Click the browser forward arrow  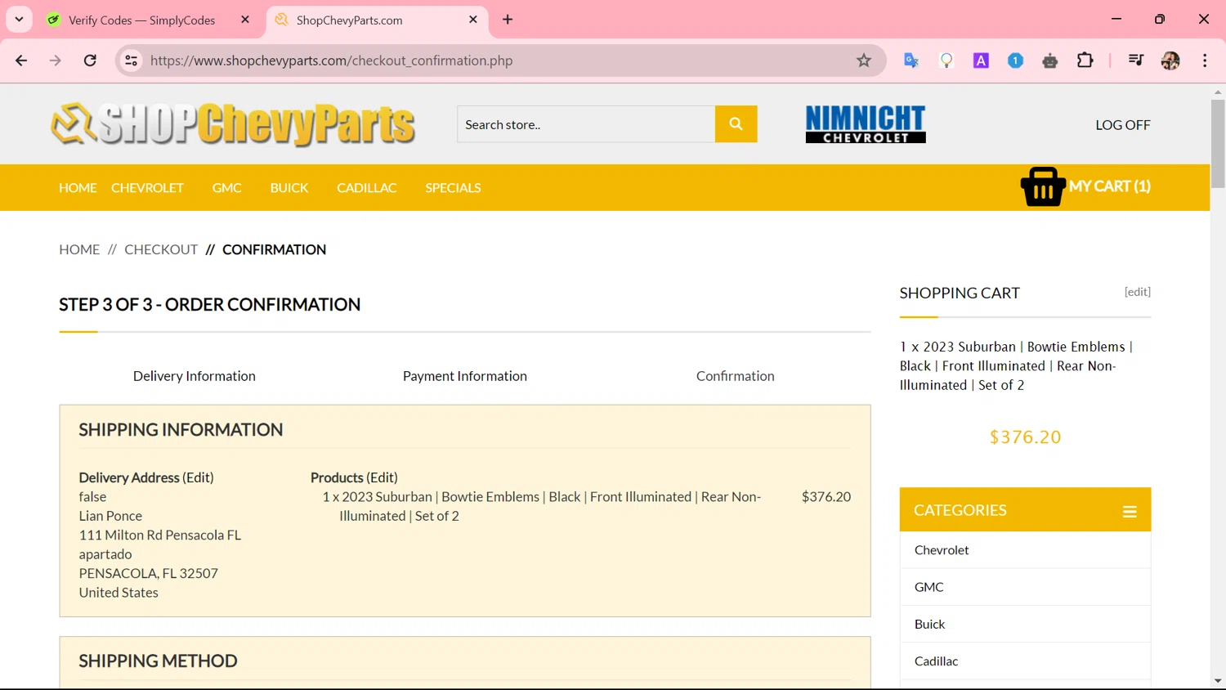click(x=56, y=60)
